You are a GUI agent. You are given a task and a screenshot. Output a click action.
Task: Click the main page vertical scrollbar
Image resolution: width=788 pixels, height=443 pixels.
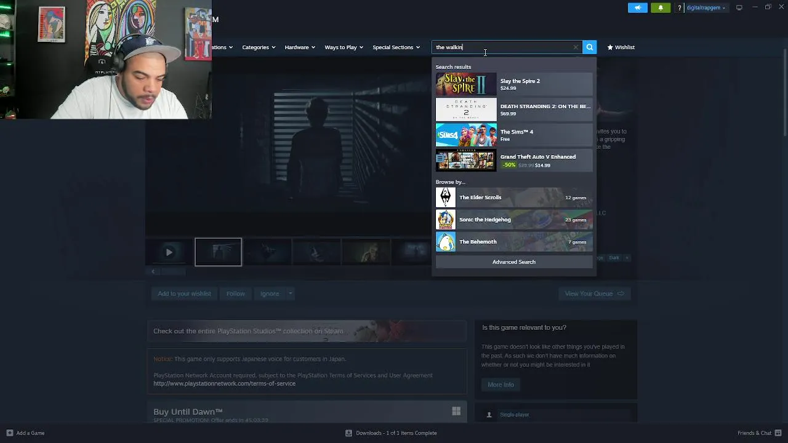tap(784, 92)
